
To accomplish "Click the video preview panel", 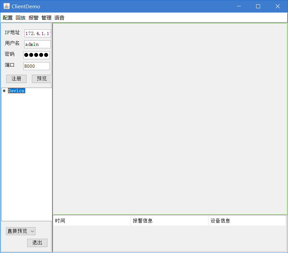I will point(170,119).
